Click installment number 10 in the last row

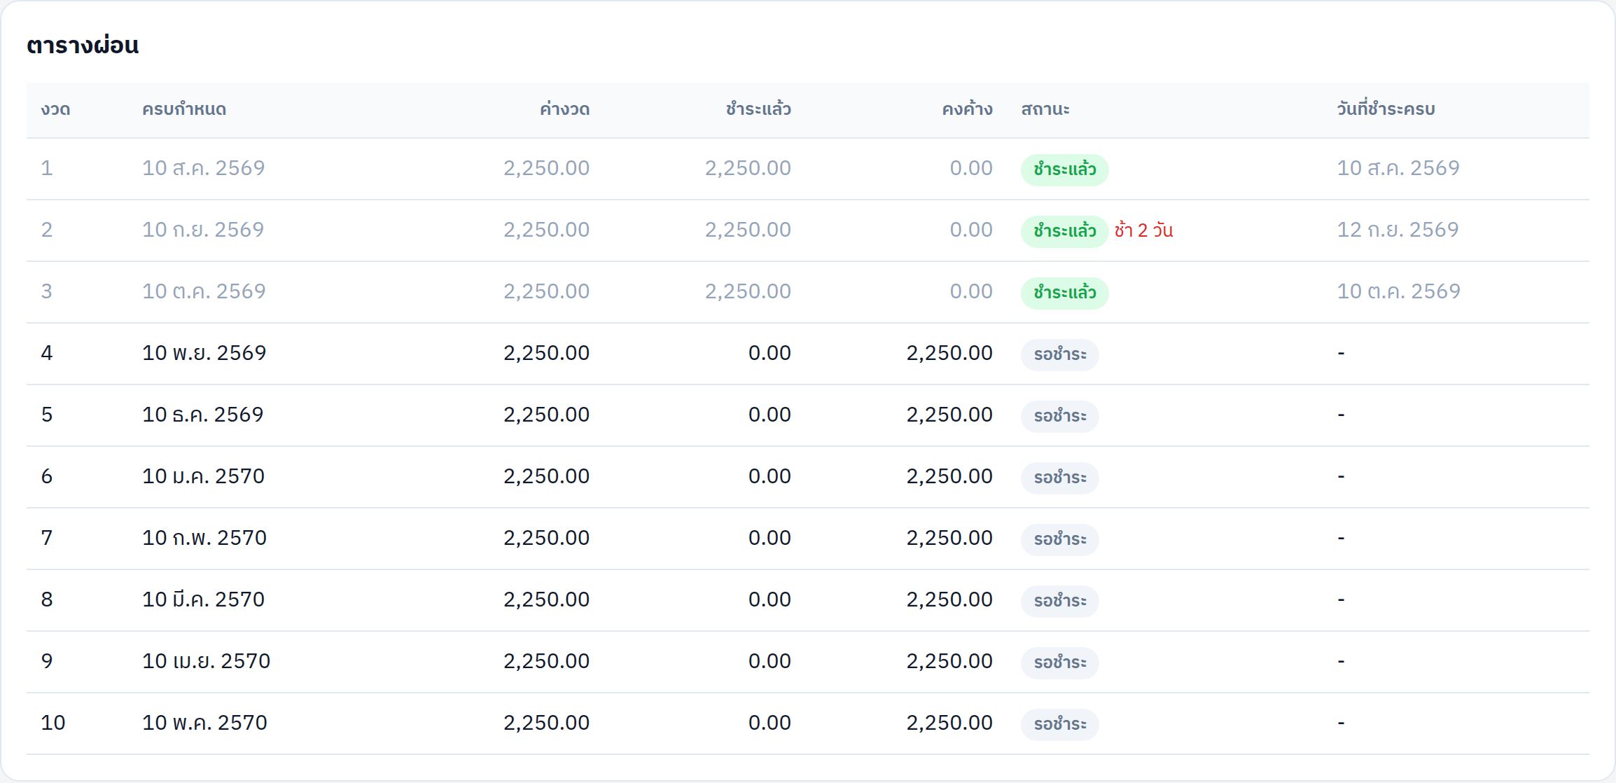coord(53,723)
